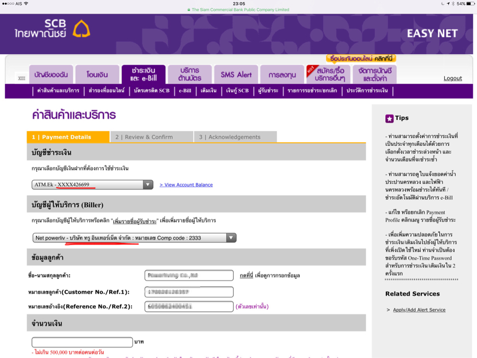Open the ATM.Ek account dropdown

click(92, 185)
